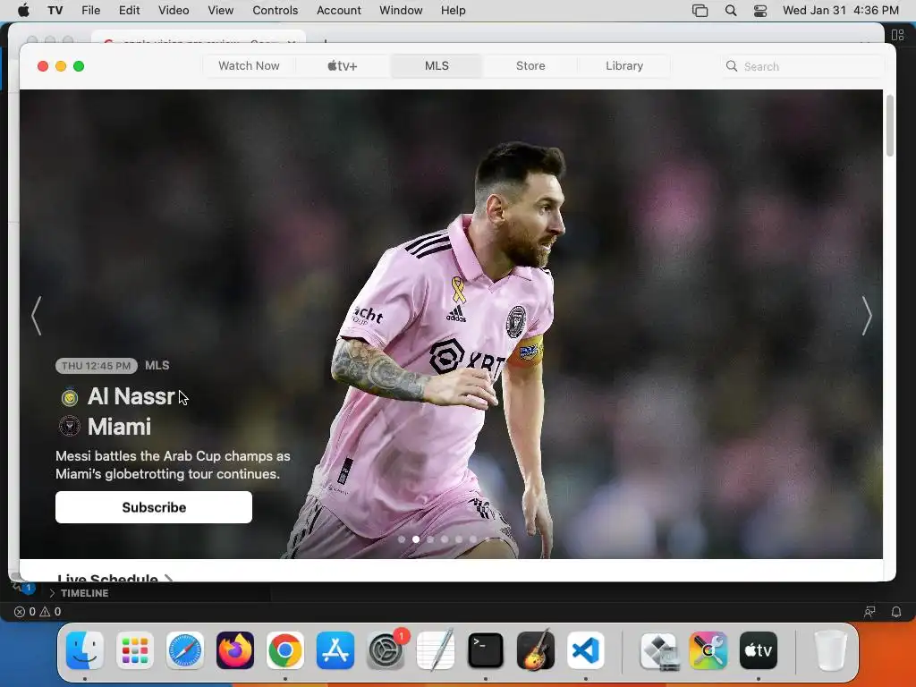Open ColorSync Utility icon in the Dock
The image size is (916, 687).
coord(708,650)
